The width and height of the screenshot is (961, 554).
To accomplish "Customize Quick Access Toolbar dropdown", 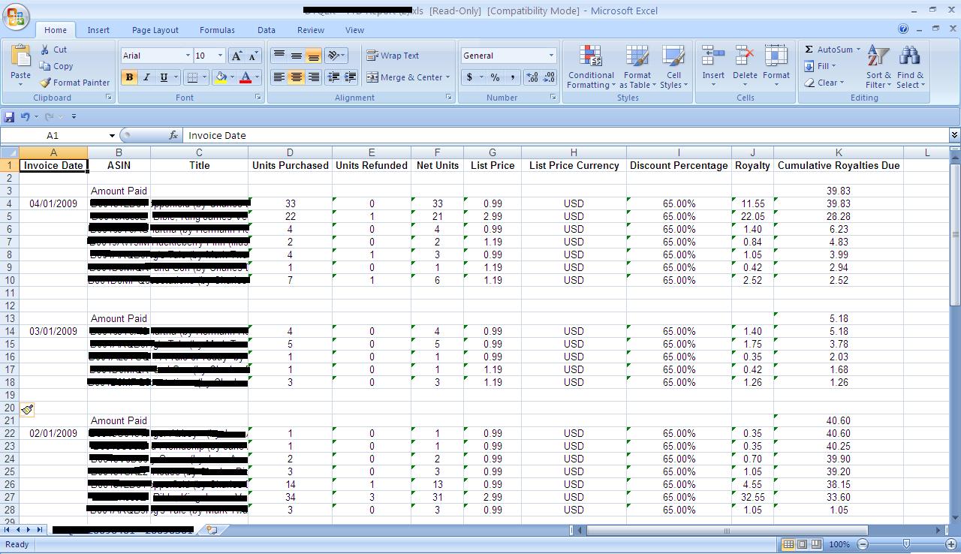I will [x=74, y=116].
